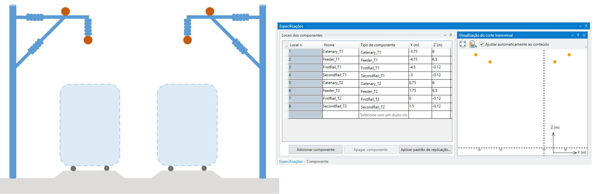Pin the Especificações panel
599x194 pixels.
[586, 26]
